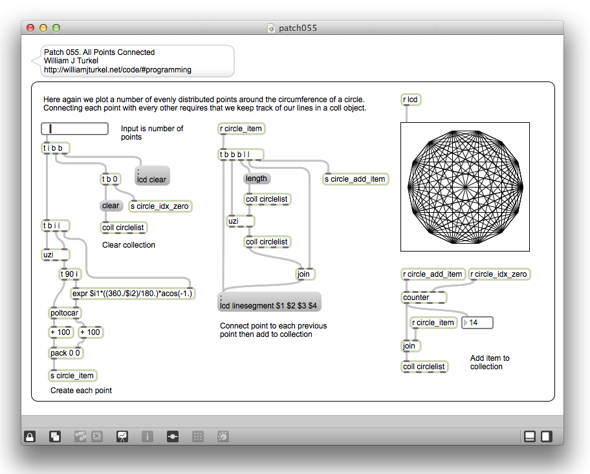The width and height of the screenshot is (590, 474).
Task: Select the expr formula object
Action: point(132,293)
